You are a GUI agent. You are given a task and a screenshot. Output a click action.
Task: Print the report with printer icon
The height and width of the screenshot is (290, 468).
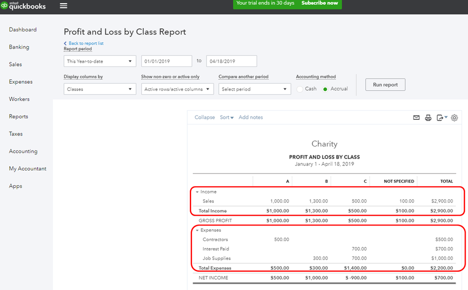pyautogui.click(x=428, y=118)
